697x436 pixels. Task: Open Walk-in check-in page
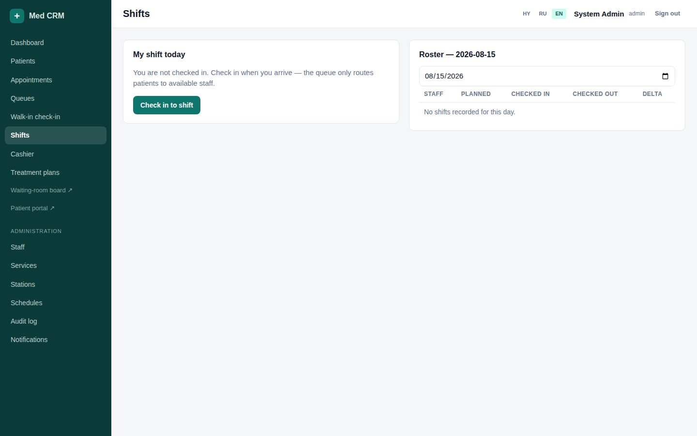point(56,117)
